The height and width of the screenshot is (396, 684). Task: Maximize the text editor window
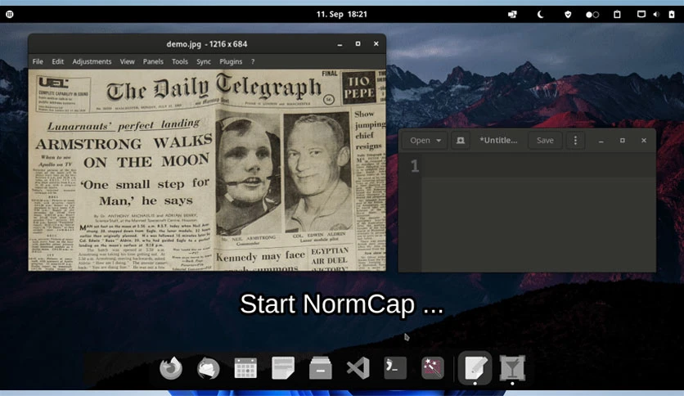pos(623,141)
